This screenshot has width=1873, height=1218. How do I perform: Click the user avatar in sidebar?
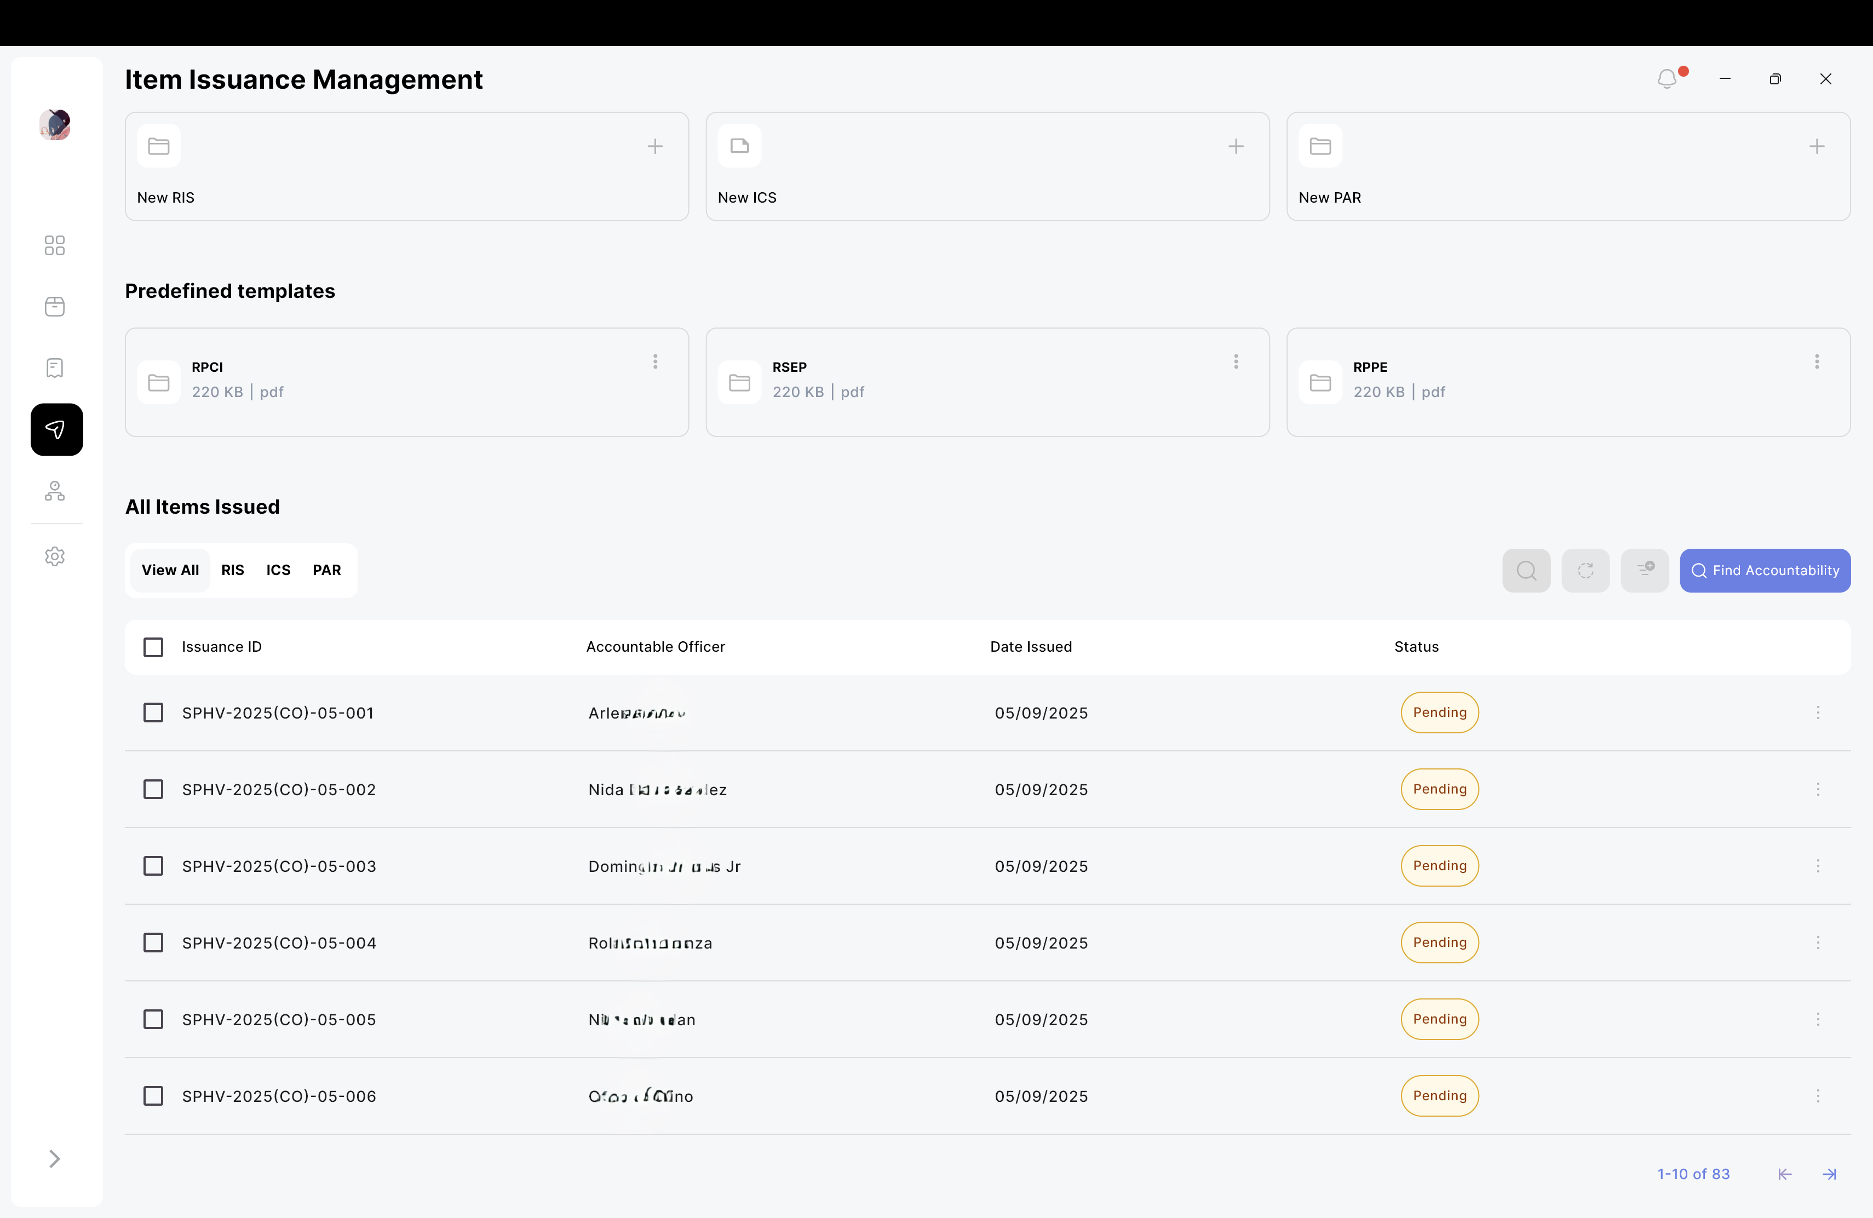pyautogui.click(x=55, y=125)
